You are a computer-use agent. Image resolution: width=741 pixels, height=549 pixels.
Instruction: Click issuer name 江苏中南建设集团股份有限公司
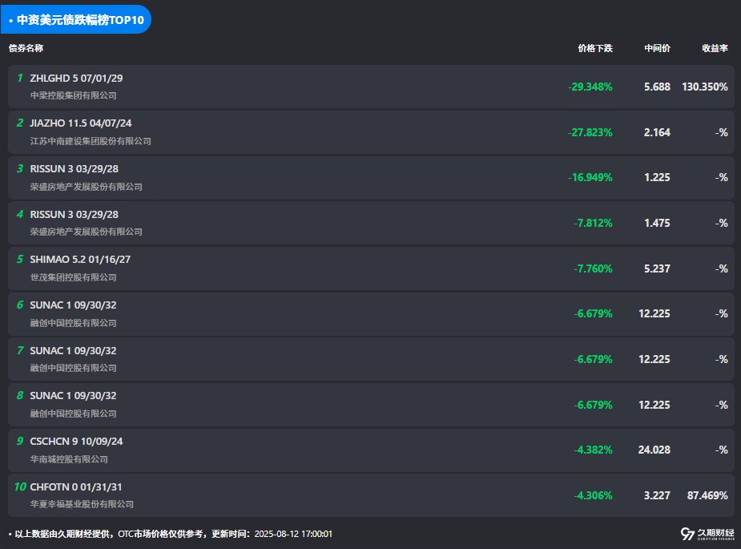(91, 141)
